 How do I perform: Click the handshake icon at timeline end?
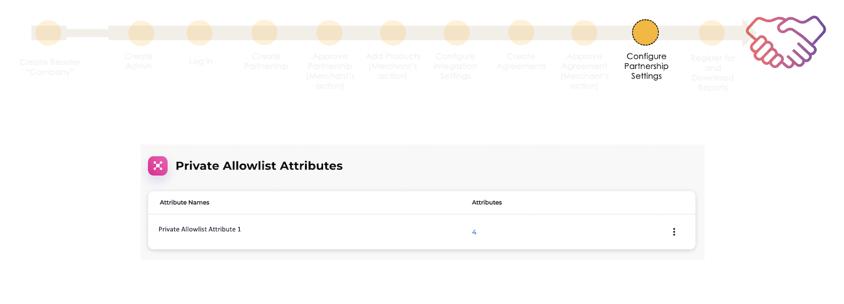pos(786,41)
